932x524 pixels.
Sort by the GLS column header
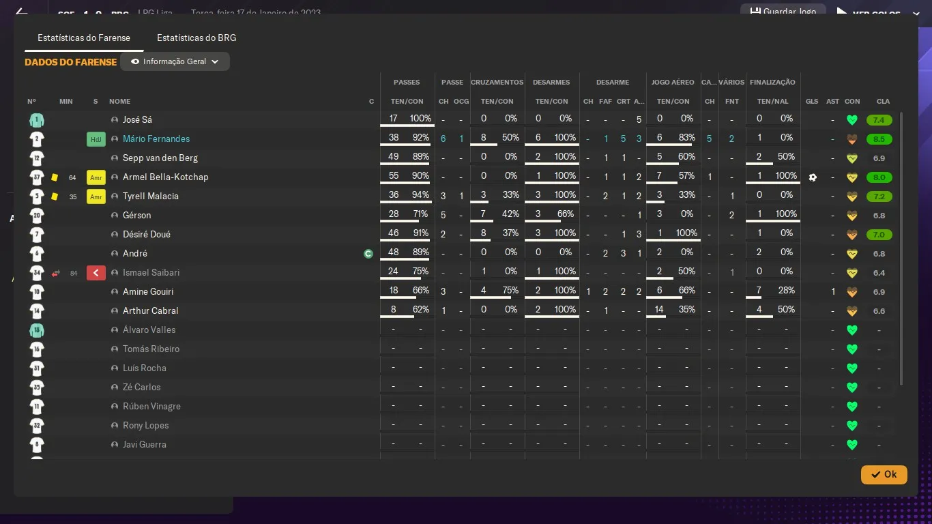(812, 102)
